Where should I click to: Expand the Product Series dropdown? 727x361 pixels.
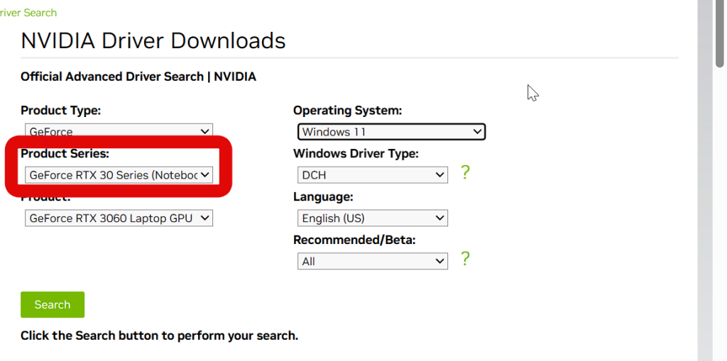coord(119,174)
